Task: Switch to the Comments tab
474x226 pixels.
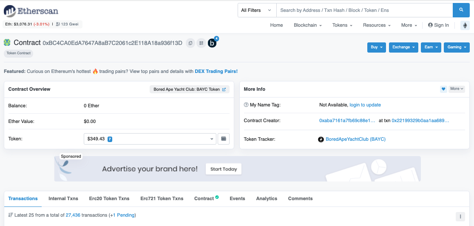Action: coord(300,198)
